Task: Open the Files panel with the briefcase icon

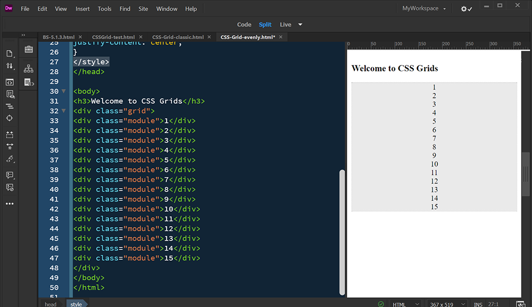Action: point(28,49)
